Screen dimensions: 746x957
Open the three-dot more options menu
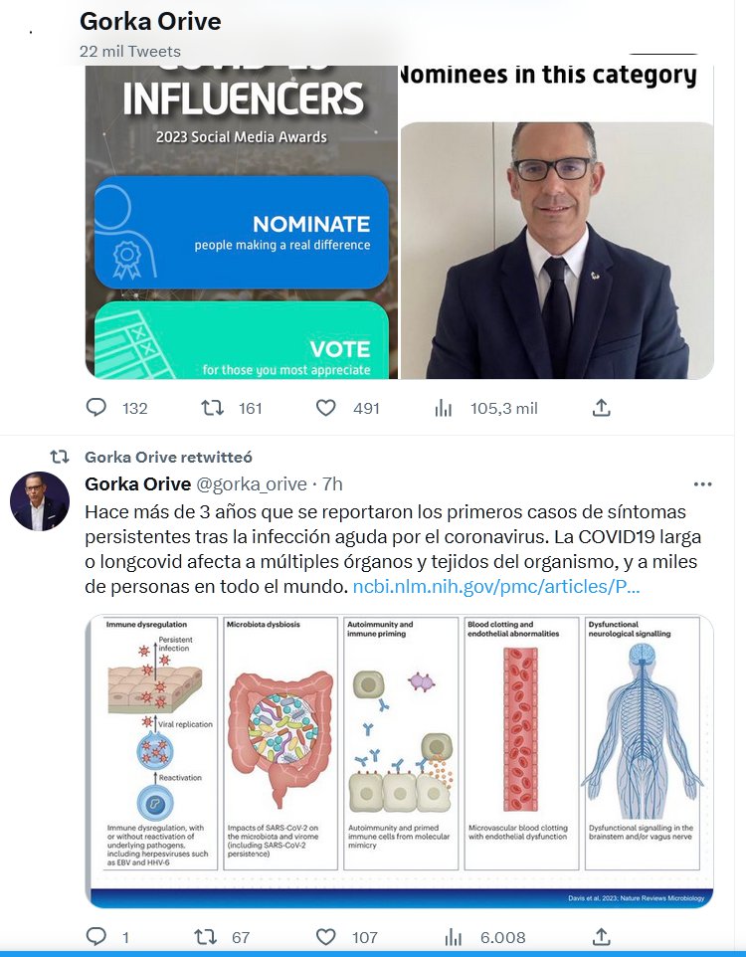point(702,484)
